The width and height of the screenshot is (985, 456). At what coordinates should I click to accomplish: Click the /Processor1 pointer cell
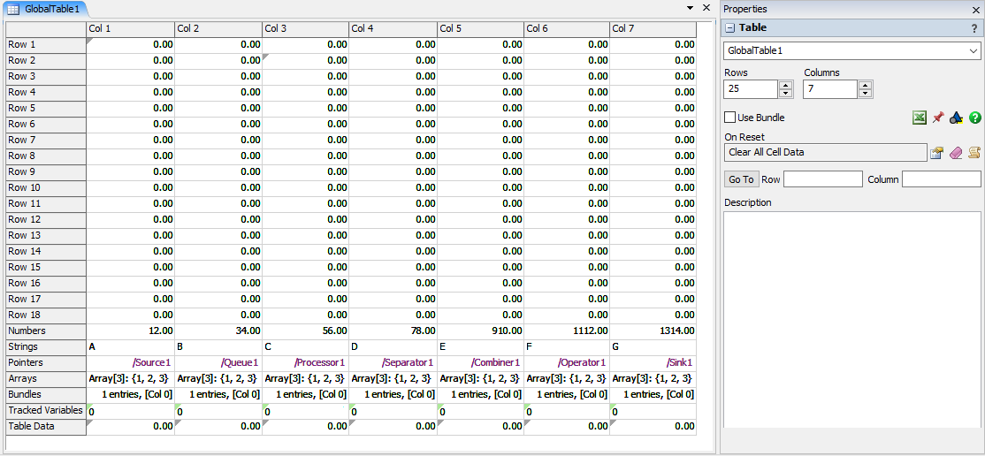305,363
